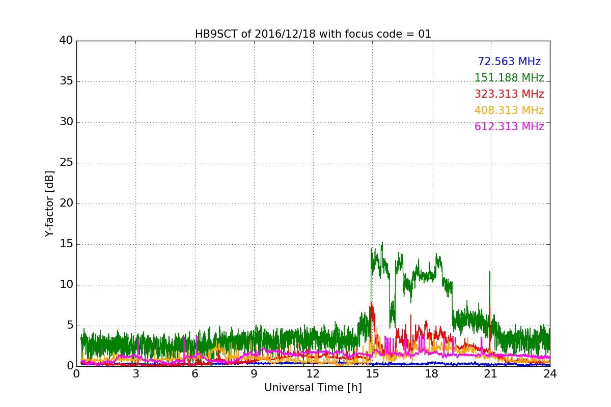Click the plot title HB9SCT of 2016/12/18
The image size is (611, 407).
click(x=313, y=34)
